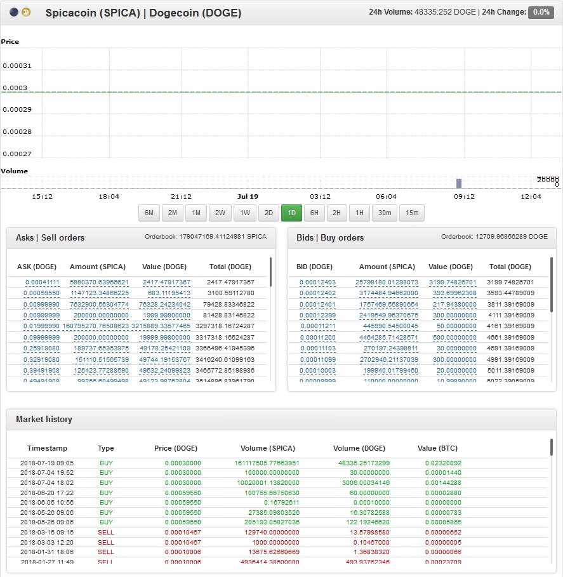Select ask price 0.00041111
This screenshot has height=577, width=563.
(43, 282)
